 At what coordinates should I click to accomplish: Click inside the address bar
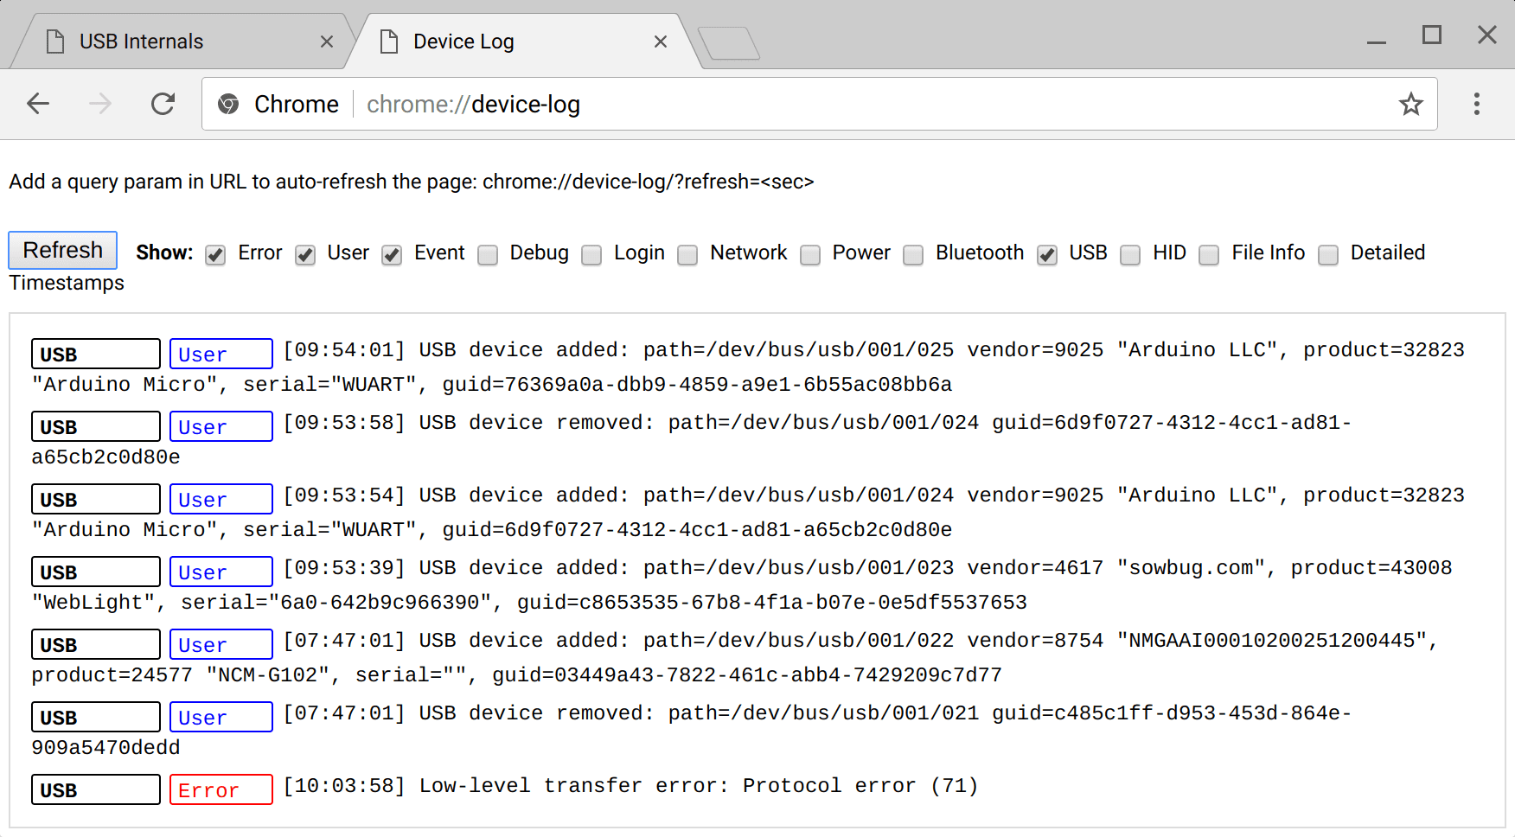[x=778, y=104]
